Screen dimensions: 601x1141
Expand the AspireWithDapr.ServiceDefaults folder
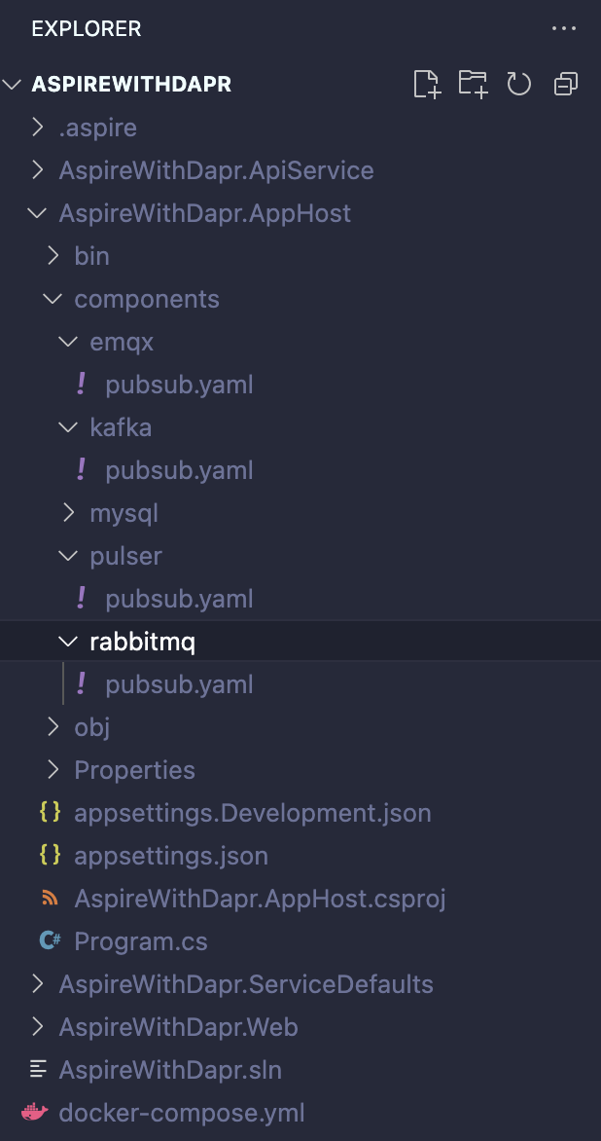(38, 984)
